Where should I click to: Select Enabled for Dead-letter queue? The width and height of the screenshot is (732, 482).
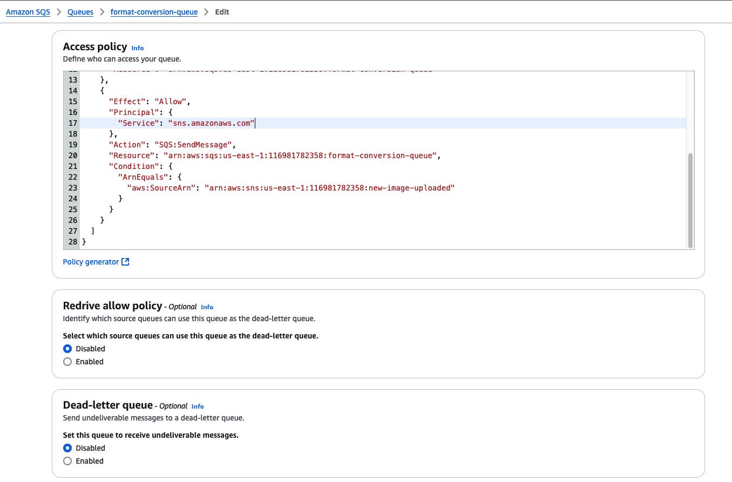[67, 461]
